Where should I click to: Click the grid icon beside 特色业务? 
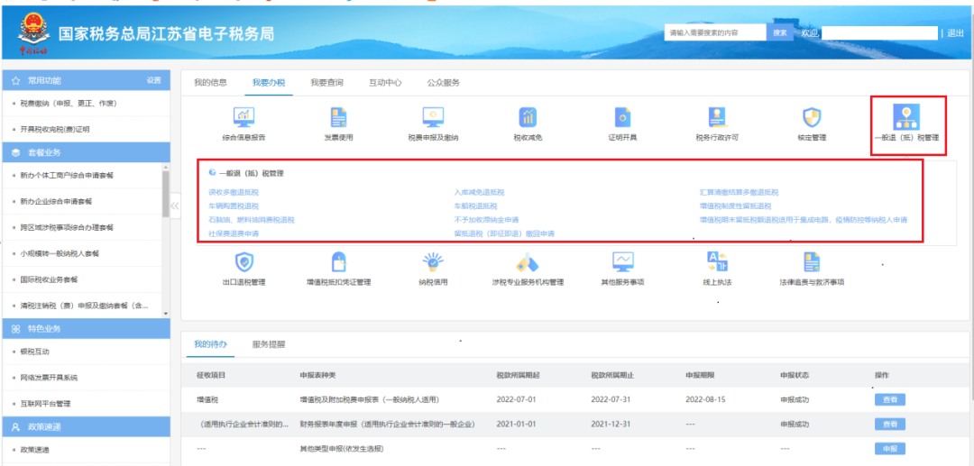(x=15, y=328)
